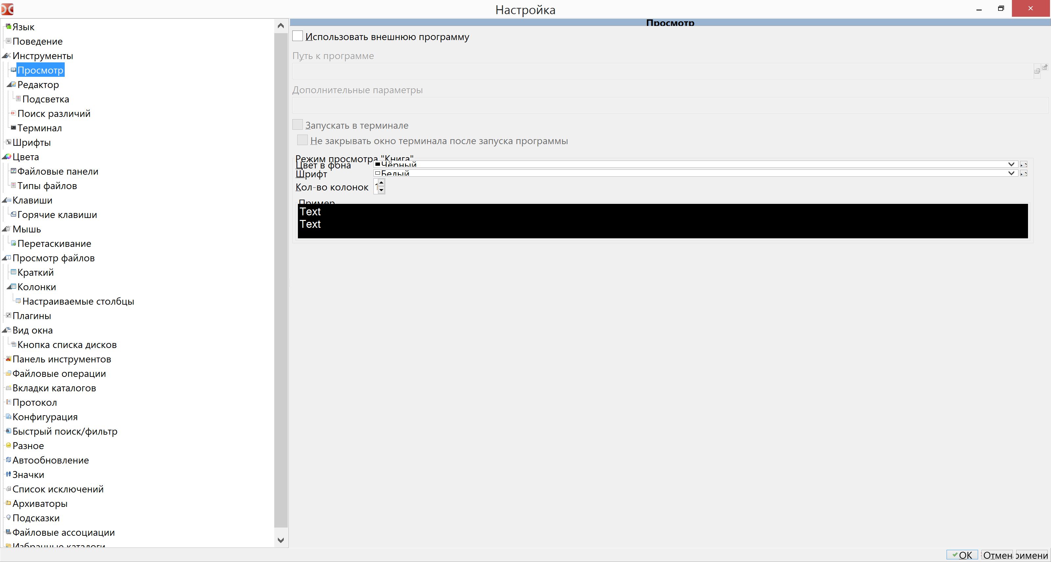Select the Значки settings icon
Screen dimensions: 1051x562
tap(8, 474)
